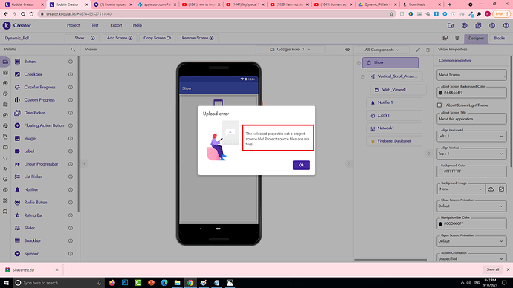Click the upload cloud icon for Background Image
This screenshot has height=288, width=513.
(491, 189)
